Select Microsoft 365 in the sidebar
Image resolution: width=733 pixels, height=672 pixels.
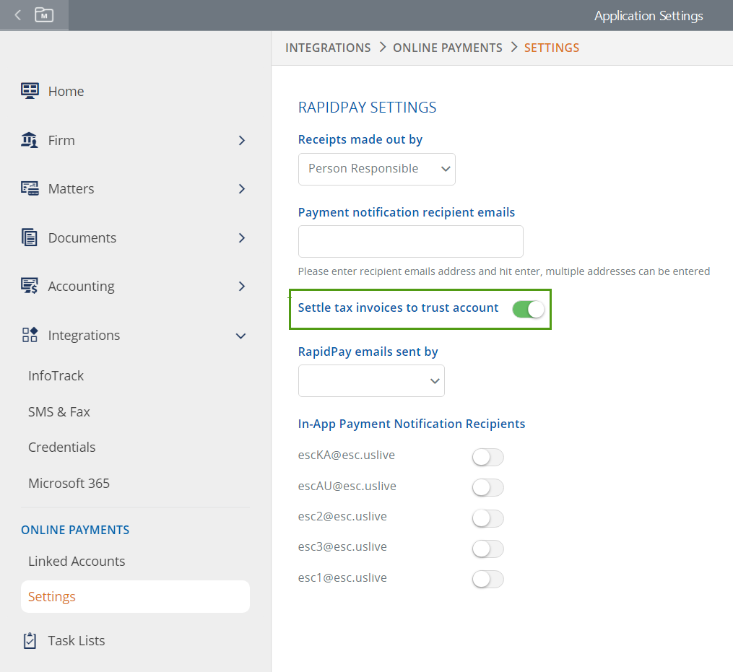(x=69, y=483)
